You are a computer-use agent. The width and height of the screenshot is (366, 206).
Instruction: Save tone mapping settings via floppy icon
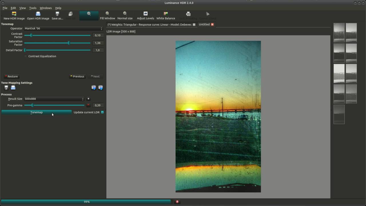click(6, 88)
